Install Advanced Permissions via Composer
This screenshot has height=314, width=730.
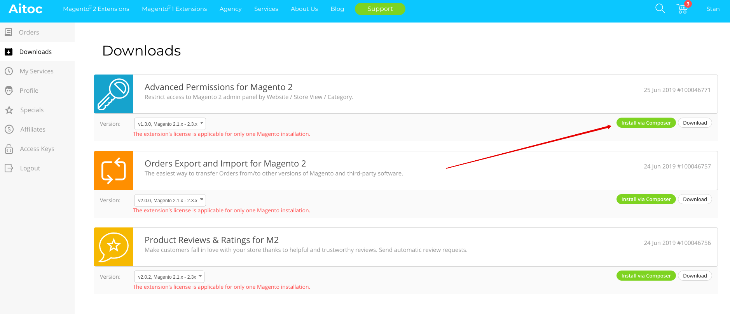click(646, 123)
